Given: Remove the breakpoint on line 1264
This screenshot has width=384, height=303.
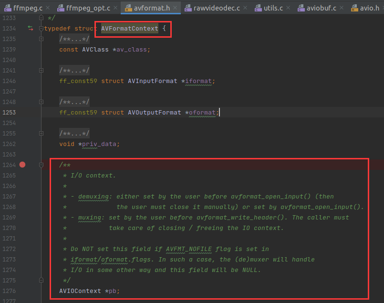Looking at the screenshot, I should tap(22, 165).
